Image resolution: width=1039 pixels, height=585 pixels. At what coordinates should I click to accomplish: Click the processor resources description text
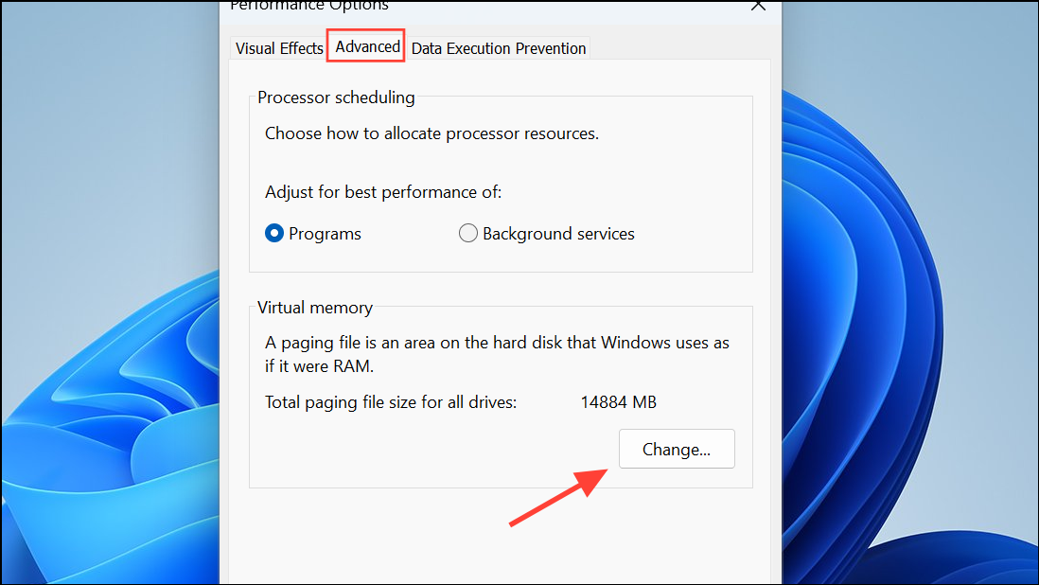click(431, 133)
